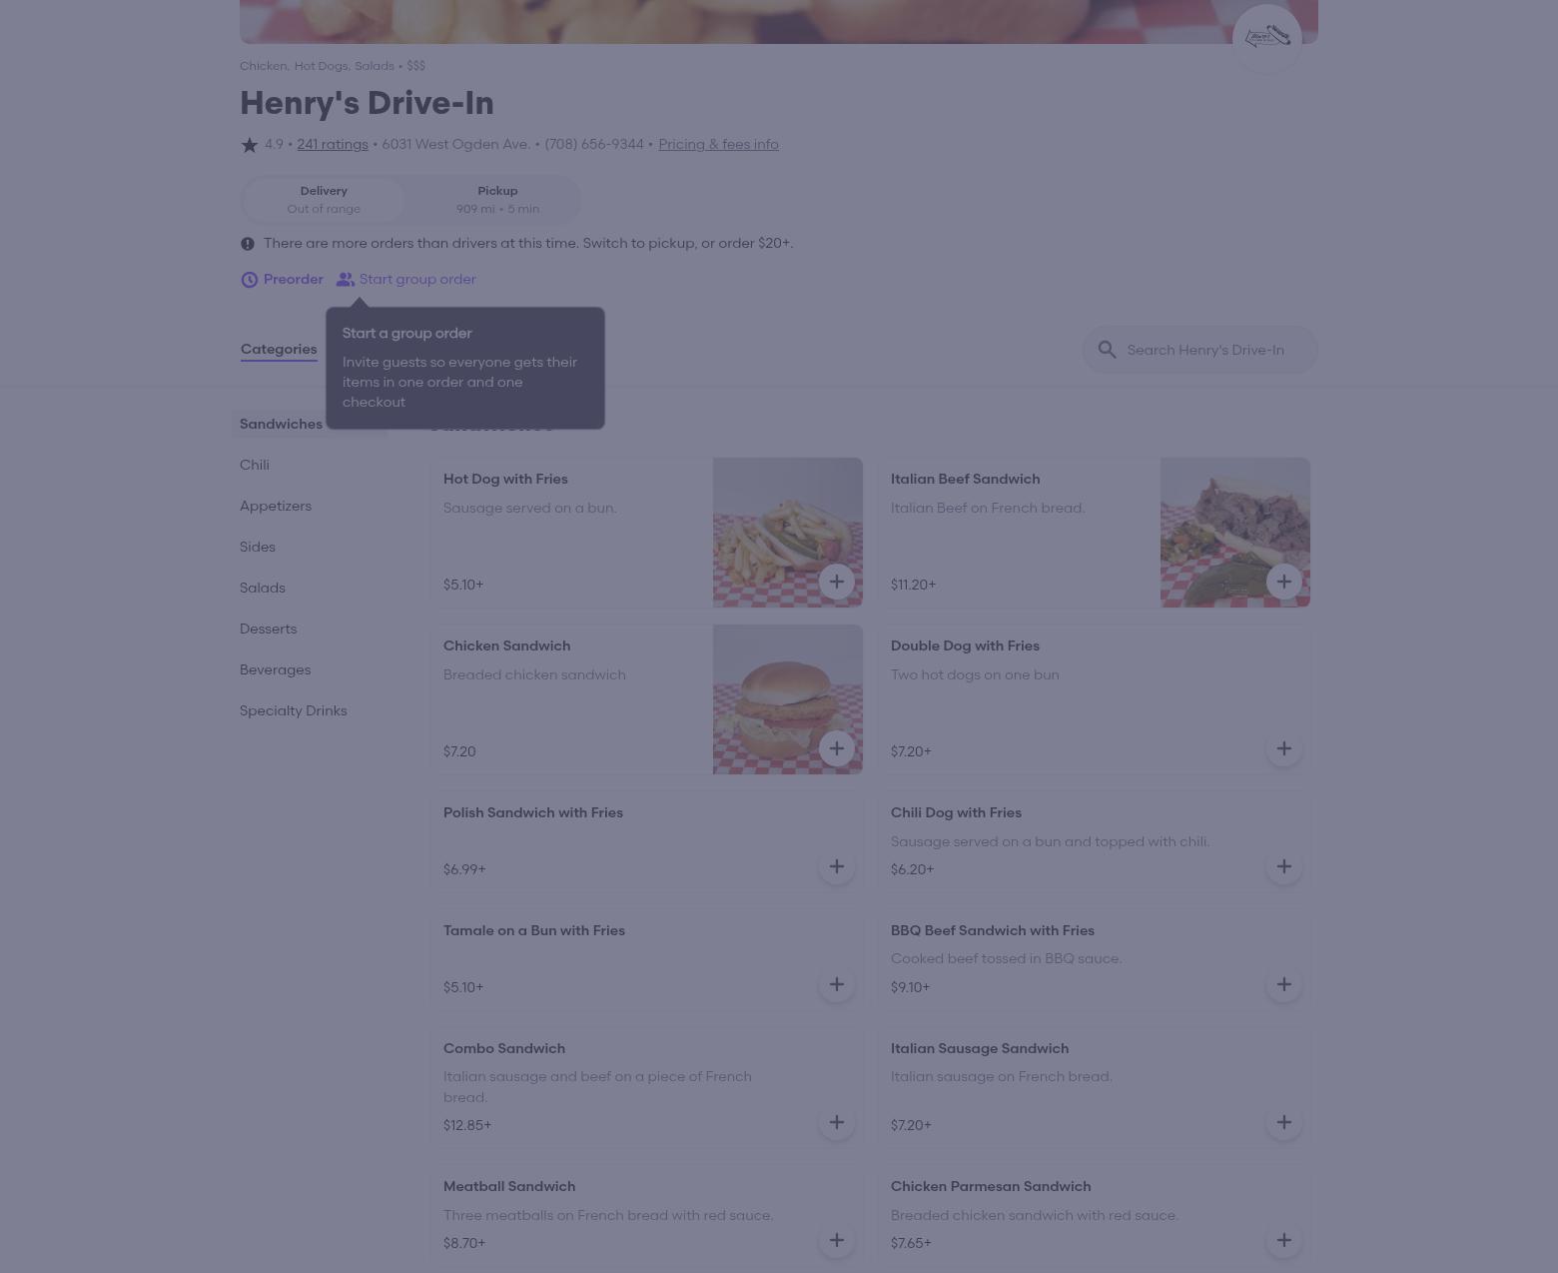Click the 'Start a group order' tooltip heading
The height and width of the screenshot is (1273, 1558).
pos(407,333)
